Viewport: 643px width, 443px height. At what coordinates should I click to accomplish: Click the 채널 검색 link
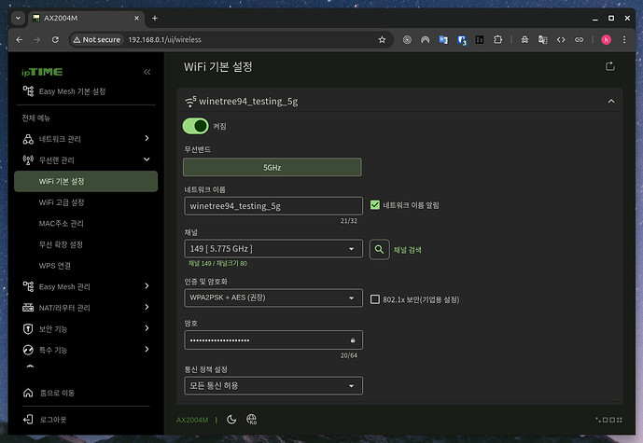pyautogui.click(x=407, y=250)
